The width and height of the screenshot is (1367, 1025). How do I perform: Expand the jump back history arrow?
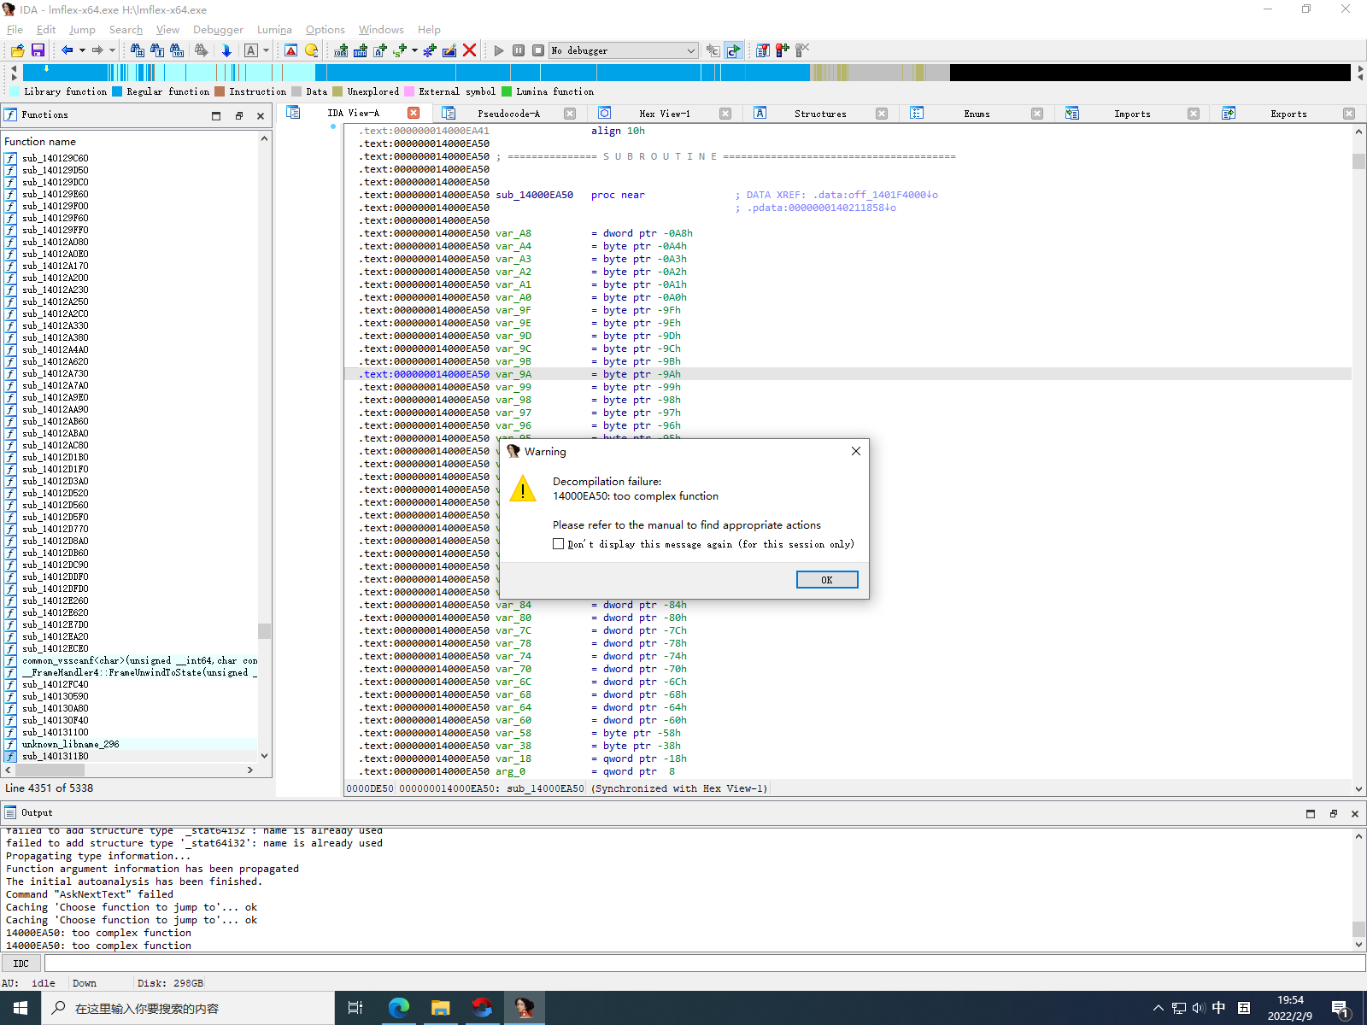click(82, 50)
